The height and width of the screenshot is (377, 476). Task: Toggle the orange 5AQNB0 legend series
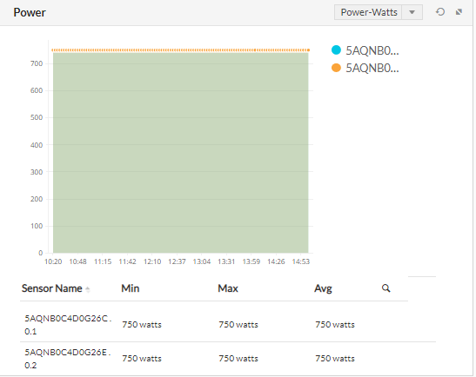[x=365, y=68]
